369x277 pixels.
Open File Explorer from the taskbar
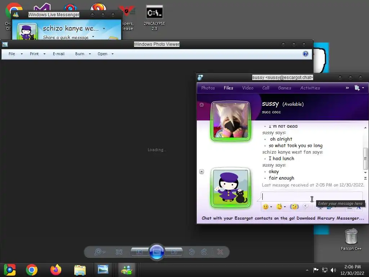point(80,270)
